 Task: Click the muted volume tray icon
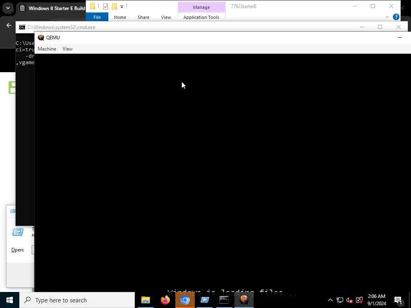click(350, 300)
